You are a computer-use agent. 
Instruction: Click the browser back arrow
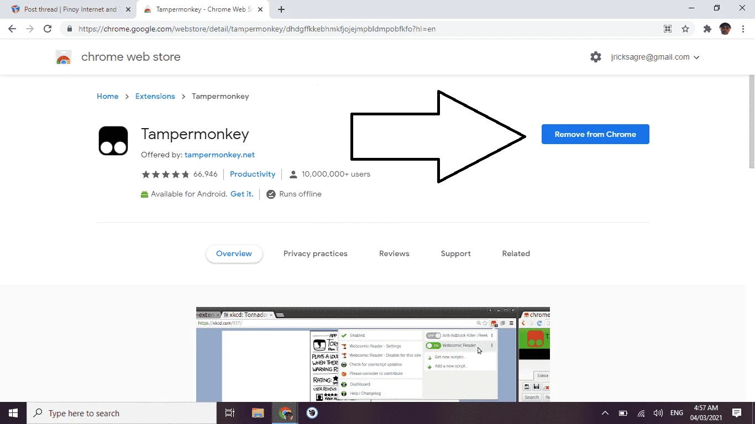(x=12, y=29)
